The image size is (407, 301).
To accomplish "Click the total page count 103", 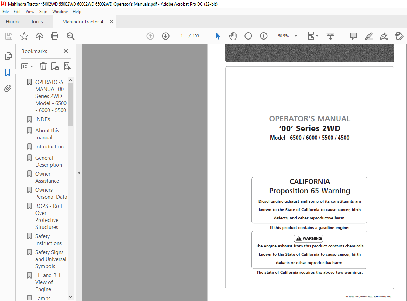I will click(196, 36).
